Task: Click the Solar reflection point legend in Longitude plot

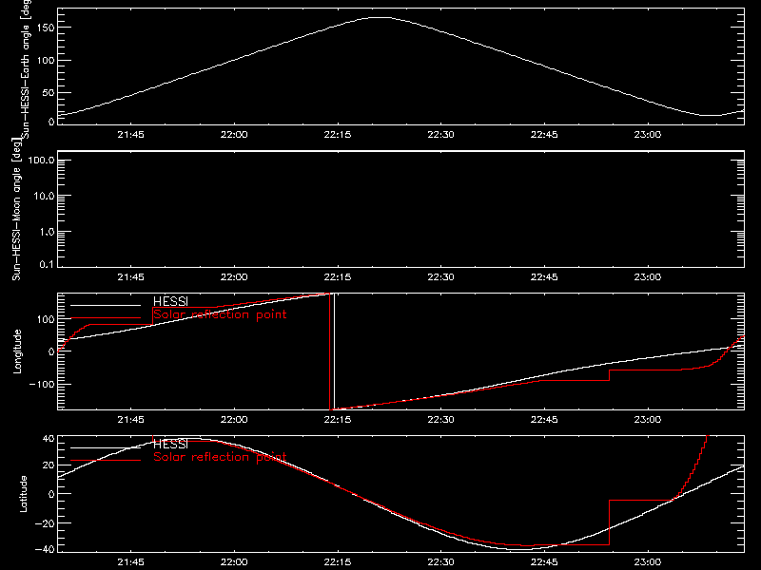Action: pyautogui.click(x=220, y=314)
